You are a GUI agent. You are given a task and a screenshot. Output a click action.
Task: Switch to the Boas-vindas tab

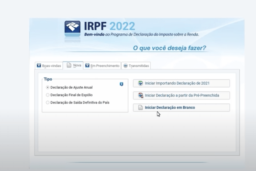tap(49, 66)
